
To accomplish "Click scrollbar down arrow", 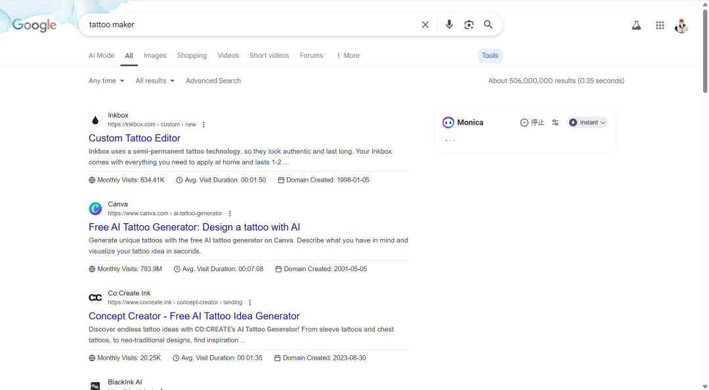I will tap(705, 386).
